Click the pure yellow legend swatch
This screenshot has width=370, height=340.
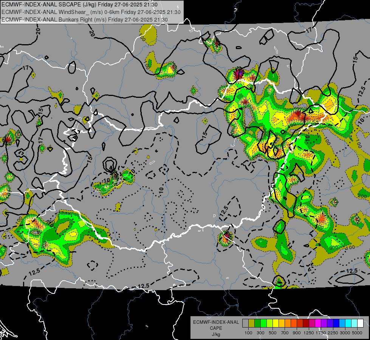coord(276,323)
